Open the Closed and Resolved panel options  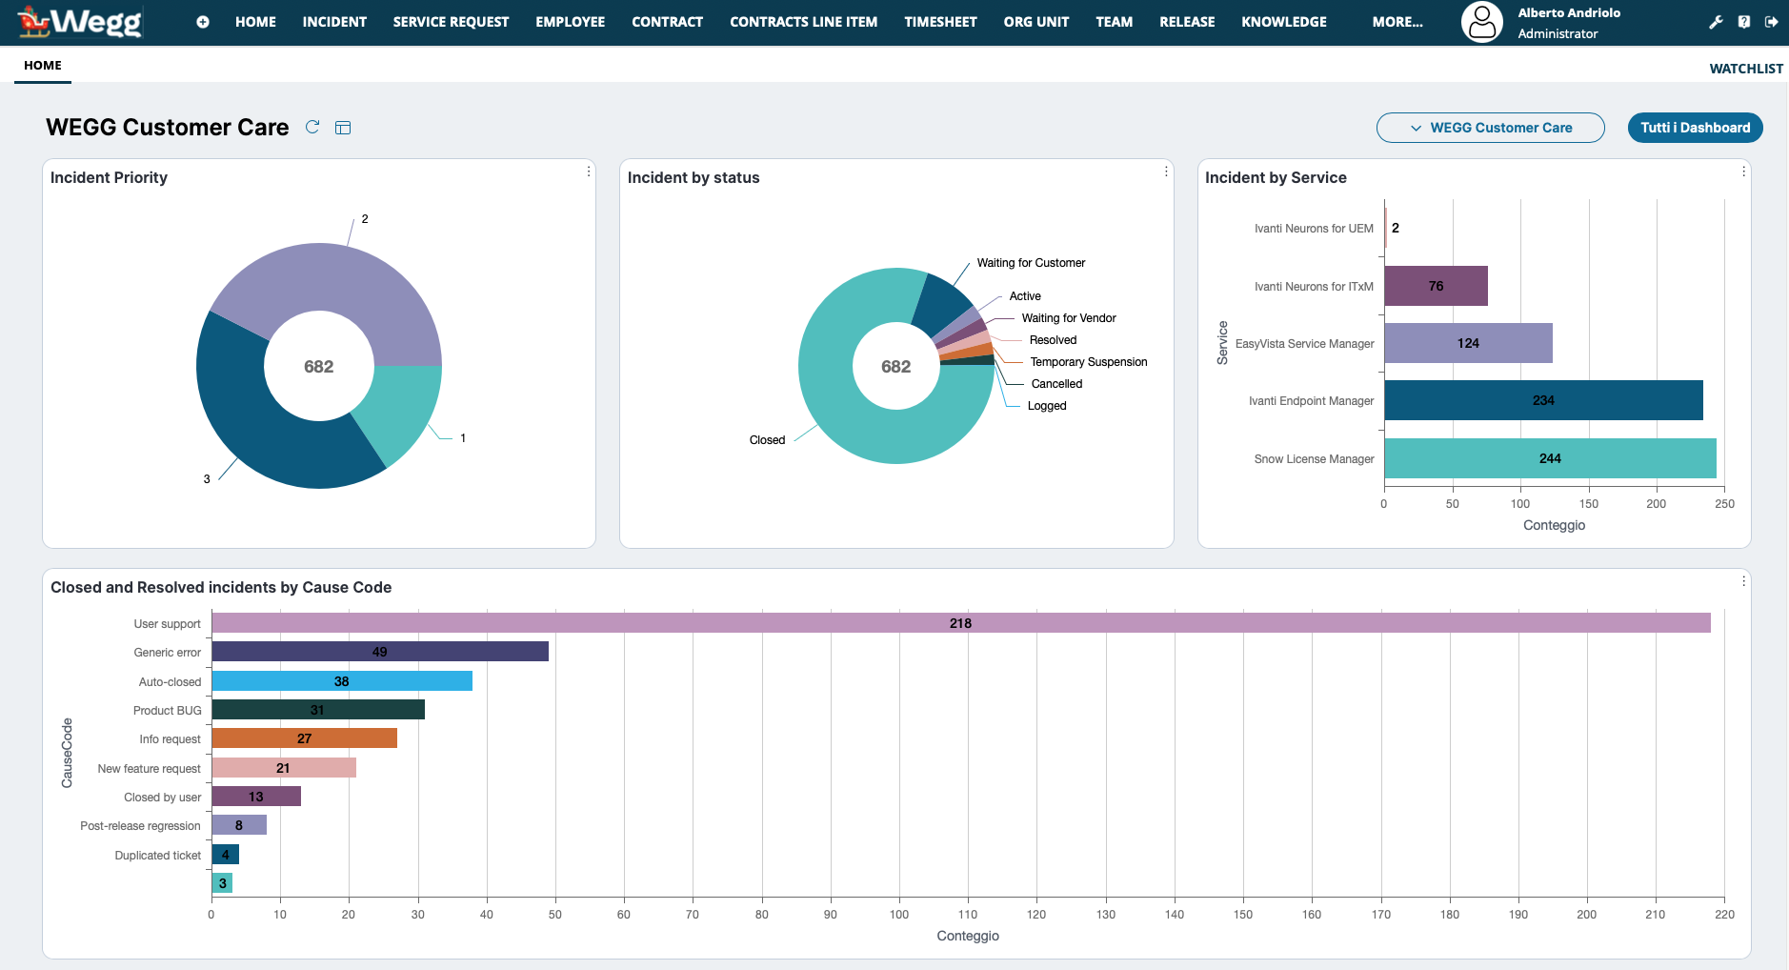tap(1743, 581)
